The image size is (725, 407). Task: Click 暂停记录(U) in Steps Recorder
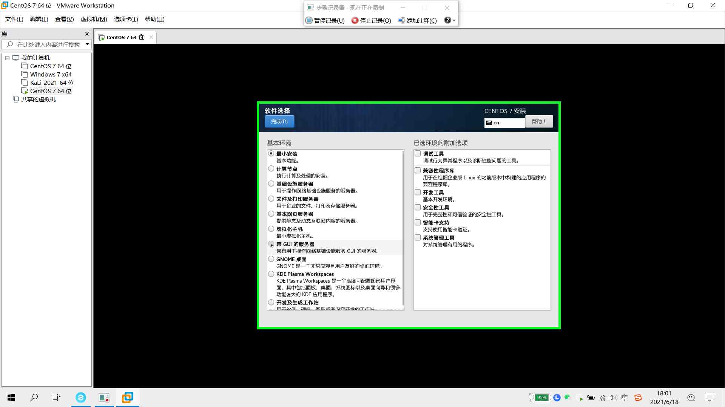click(x=325, y=20)
